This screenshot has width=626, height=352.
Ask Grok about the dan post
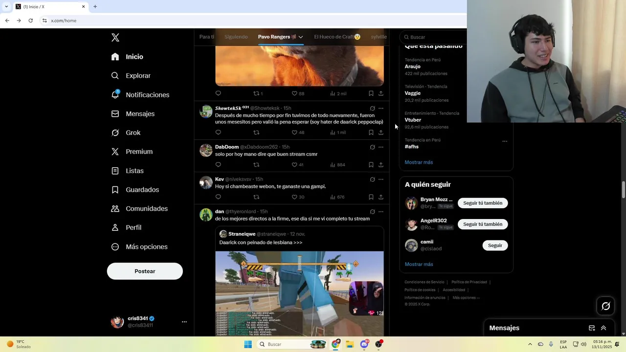pyautogui.click(x=372, y=212)
